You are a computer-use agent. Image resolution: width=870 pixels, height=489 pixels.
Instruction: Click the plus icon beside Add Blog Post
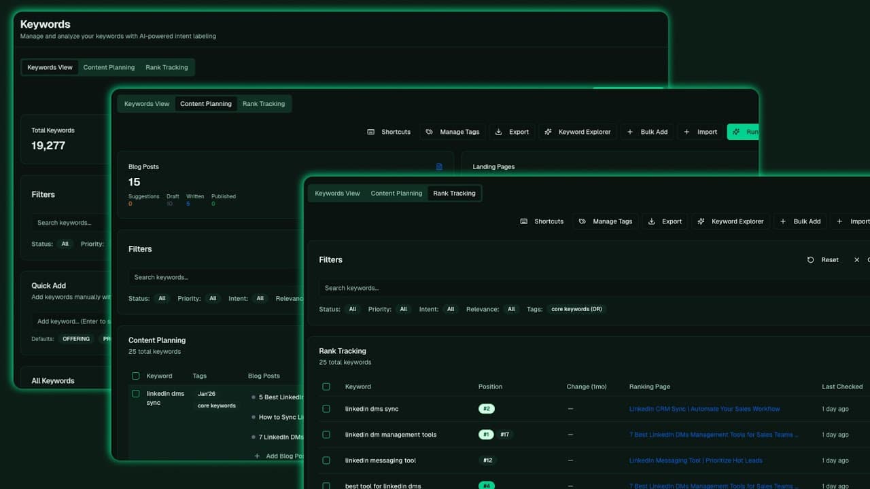tap(257, 456)
